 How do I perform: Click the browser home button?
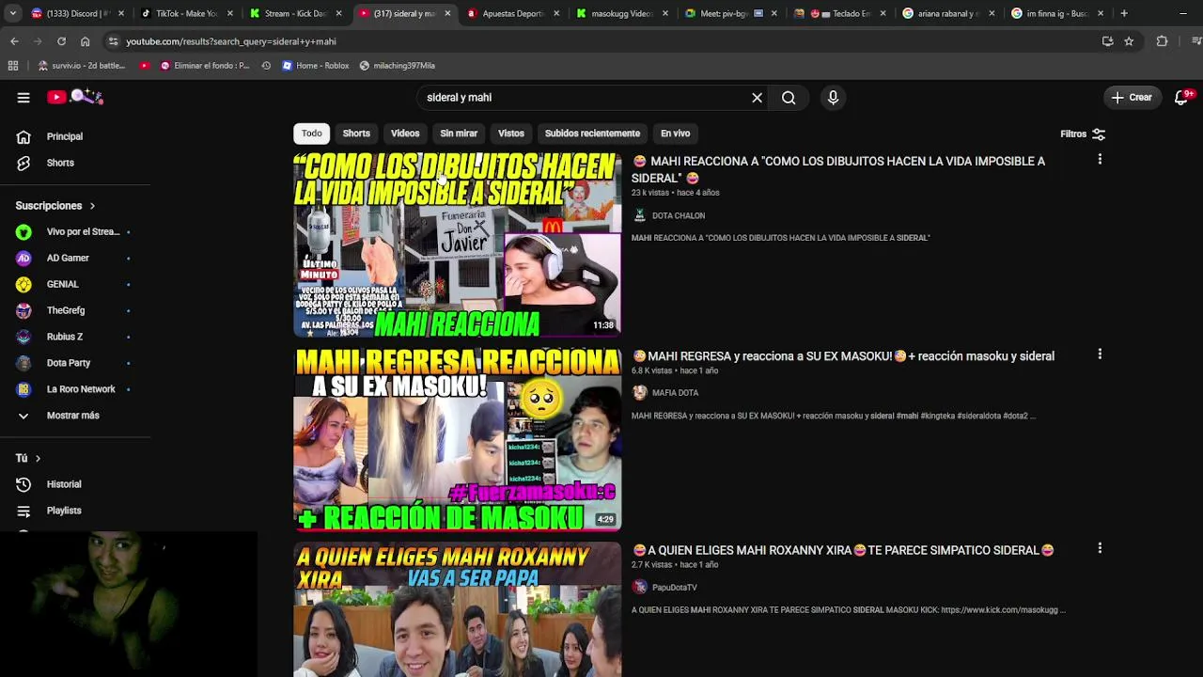[x=85, y=41]
